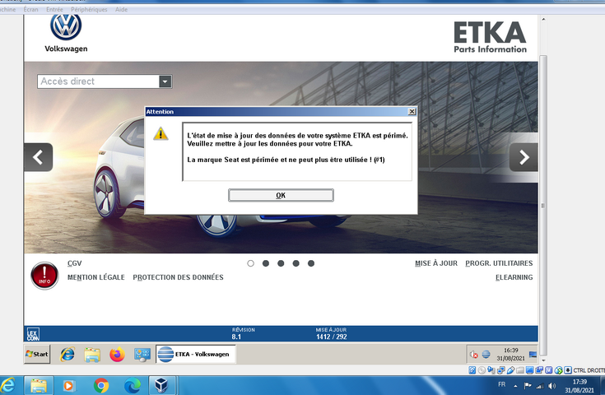Click the LexCom logo in status bar
This screenshot has width=605, height=395.
point(33,334)
